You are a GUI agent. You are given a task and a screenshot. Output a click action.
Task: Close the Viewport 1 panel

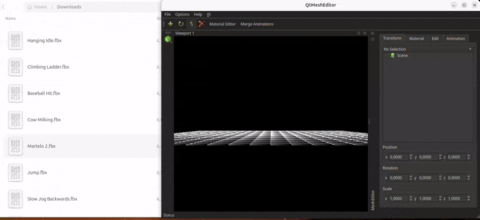pos(365,33)
